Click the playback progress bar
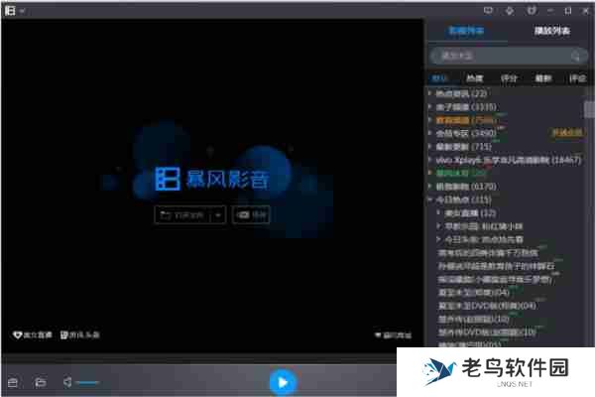The height and width of the screenshot is (397, 595). [199, 358]
